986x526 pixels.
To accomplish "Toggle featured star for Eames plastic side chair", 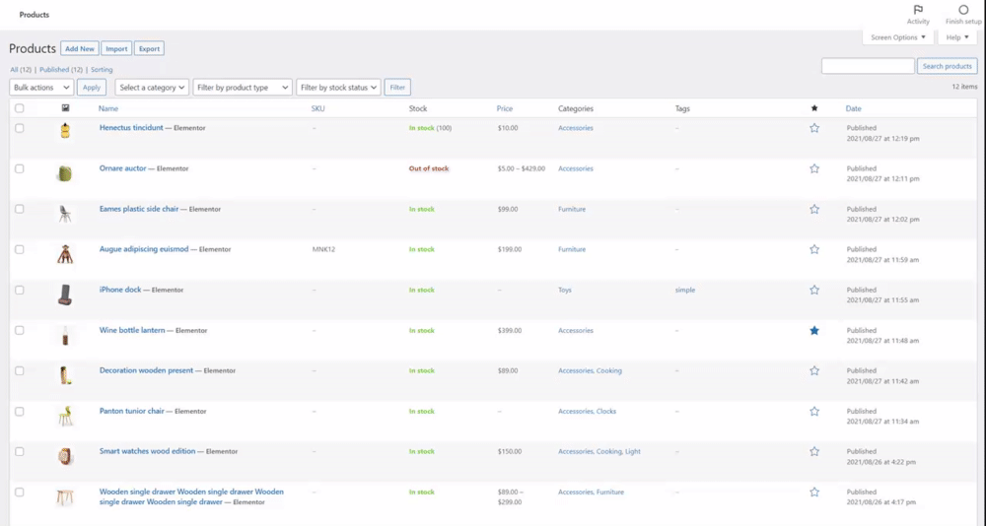I will [814, 210].
